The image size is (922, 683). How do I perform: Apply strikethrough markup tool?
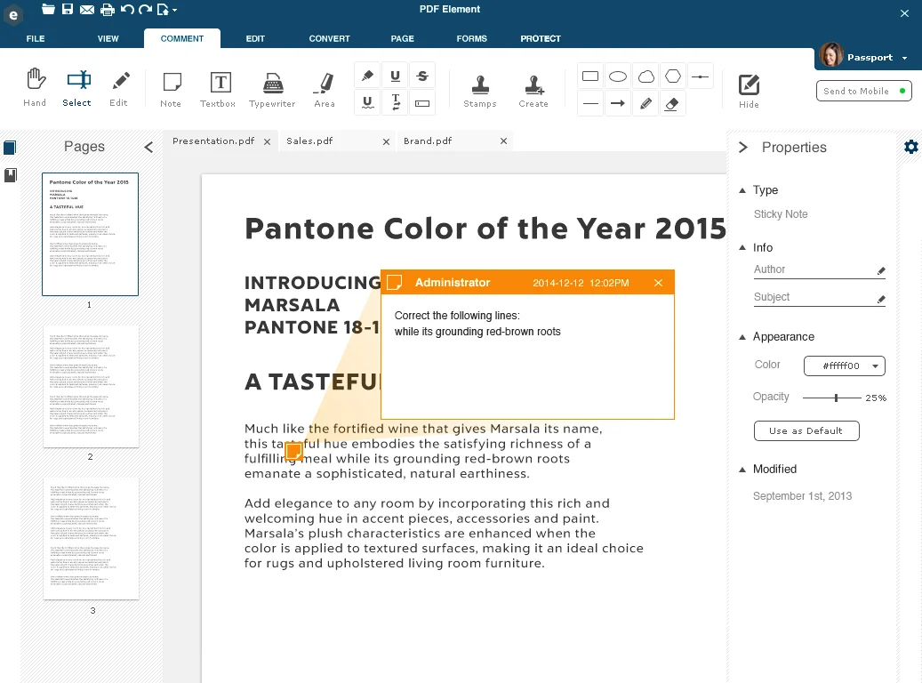point(422,76)
